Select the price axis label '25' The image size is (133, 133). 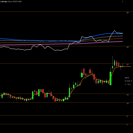tap(127, 47)
